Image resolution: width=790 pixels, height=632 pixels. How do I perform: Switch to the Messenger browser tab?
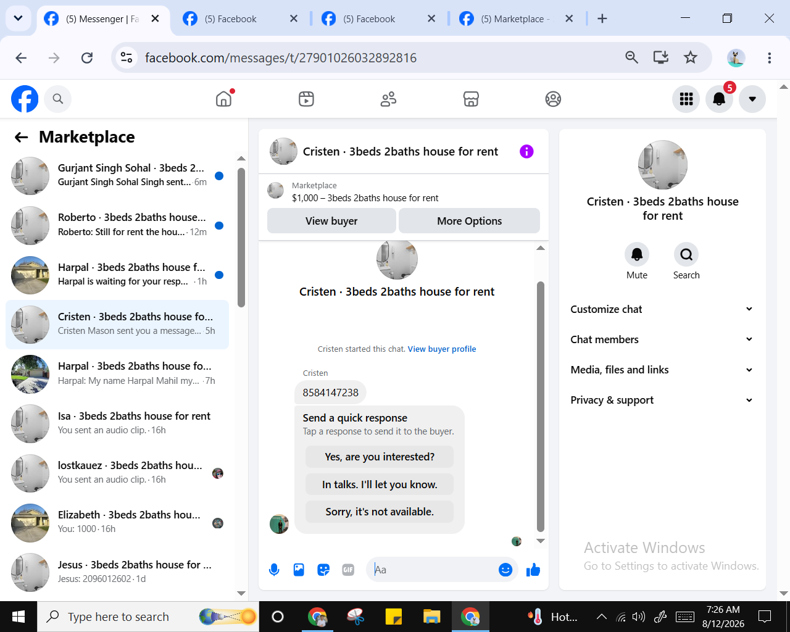point(102,19)
